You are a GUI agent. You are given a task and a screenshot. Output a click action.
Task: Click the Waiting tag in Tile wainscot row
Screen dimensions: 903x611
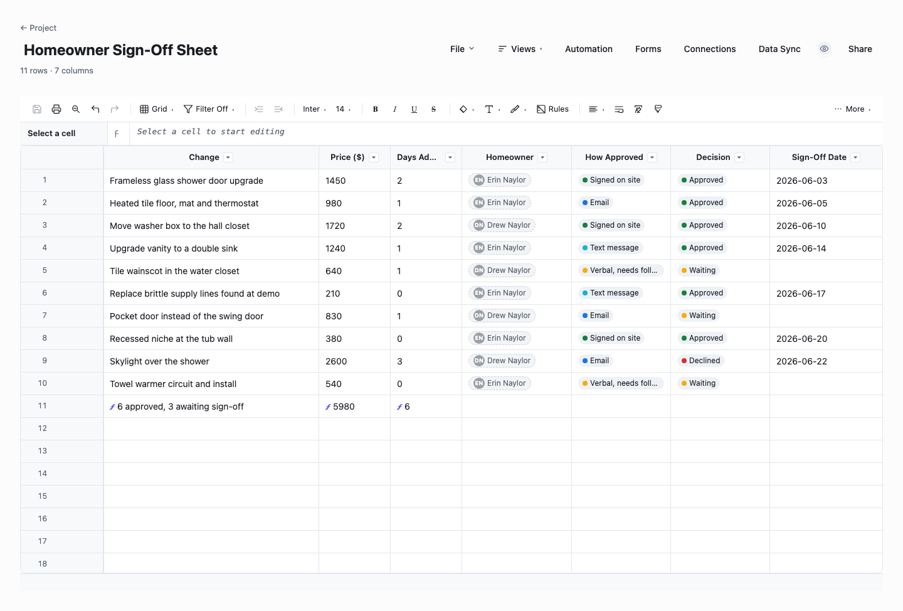[x=699, y=270]
